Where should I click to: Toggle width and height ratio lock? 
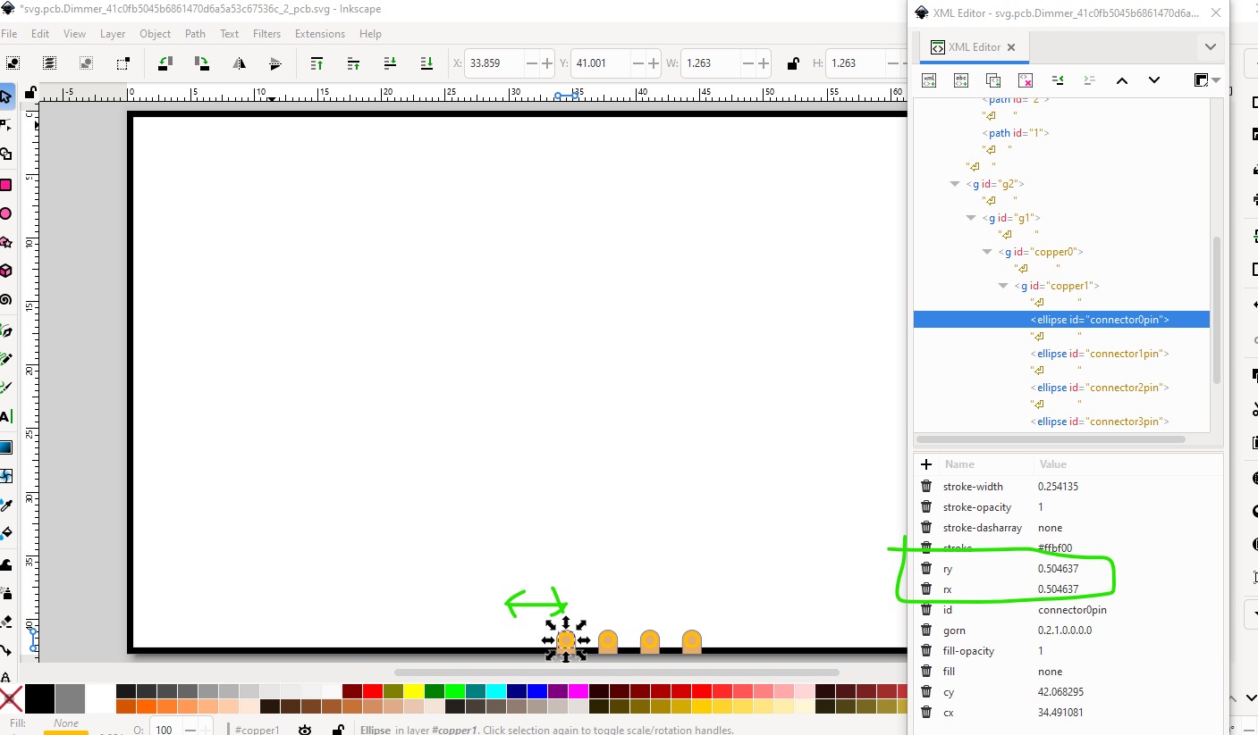tap(792, 63)
